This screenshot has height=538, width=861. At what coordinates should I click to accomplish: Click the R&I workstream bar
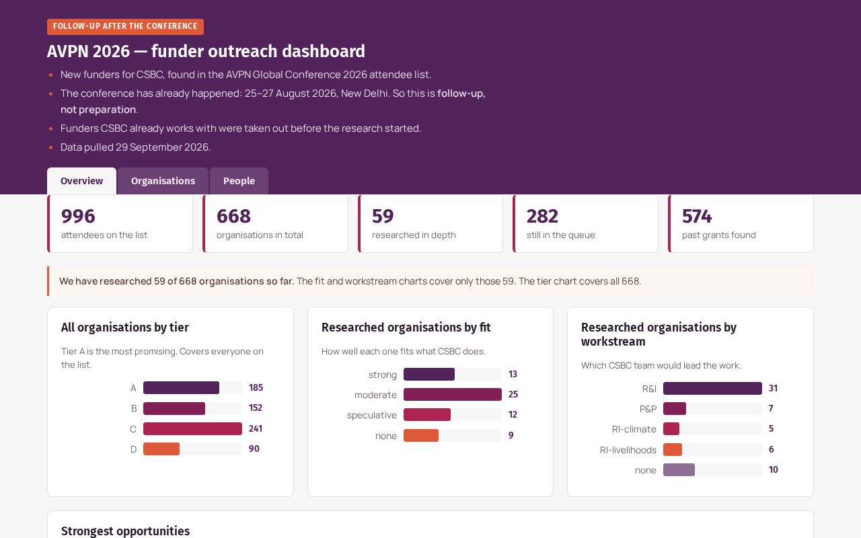[712, 389]
